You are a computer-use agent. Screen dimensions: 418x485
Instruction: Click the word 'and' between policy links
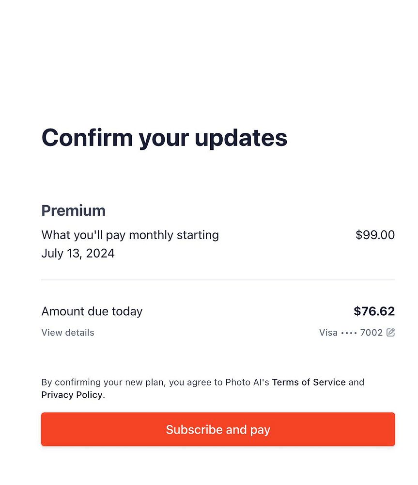pyautogui.click(x=356, y=382)
